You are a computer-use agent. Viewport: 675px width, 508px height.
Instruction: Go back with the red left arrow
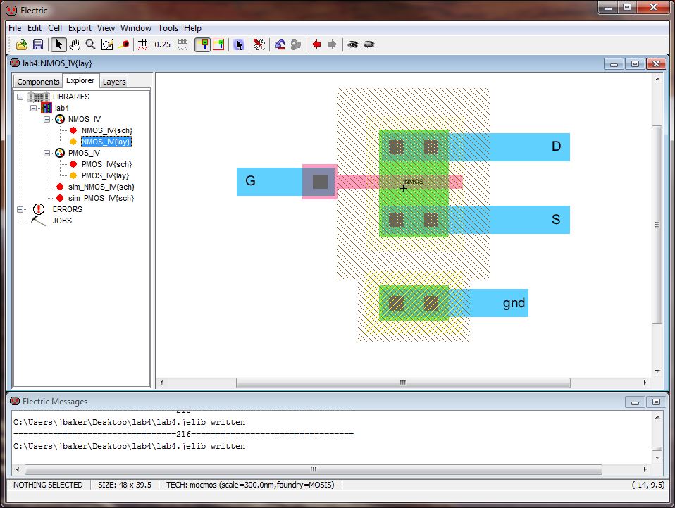pos(316,44)
